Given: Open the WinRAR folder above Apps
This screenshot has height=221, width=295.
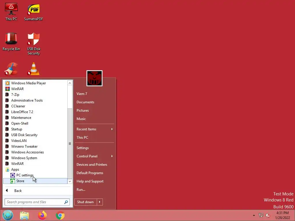Looking at the screenshot, I should point(35,164).
